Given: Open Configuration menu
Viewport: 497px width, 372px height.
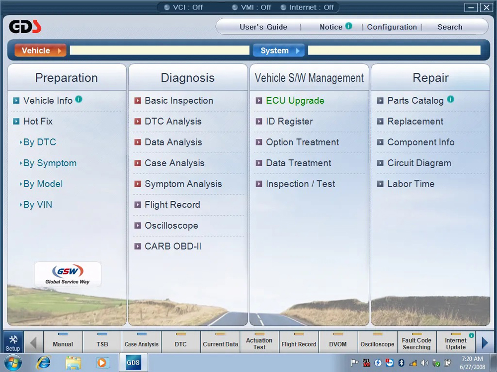Looking at the screenshot, I should point(392,27).
